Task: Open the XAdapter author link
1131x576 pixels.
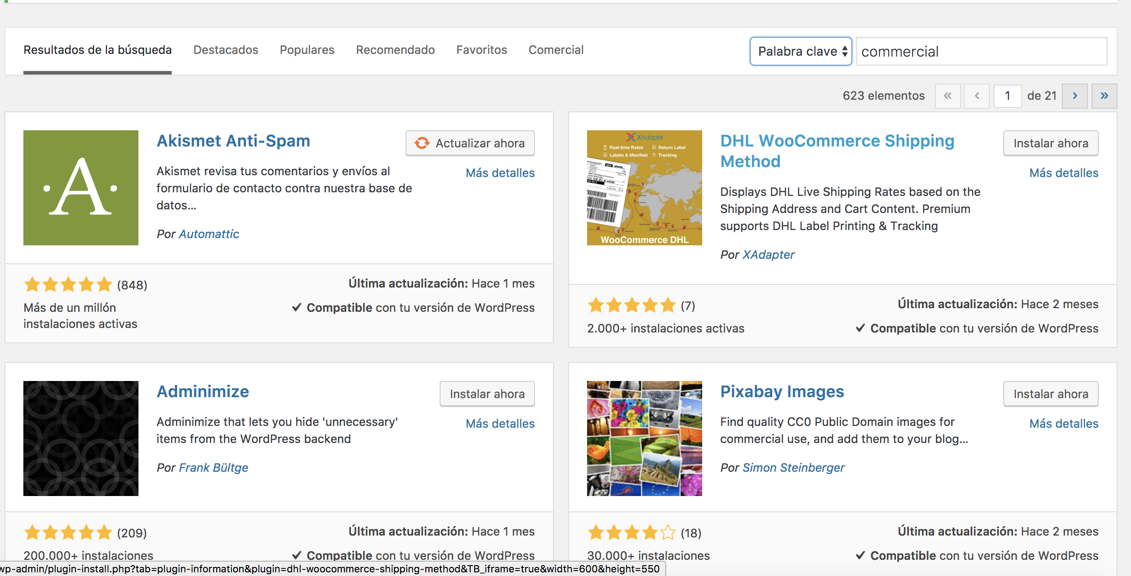Action: [x=769, y=255]
